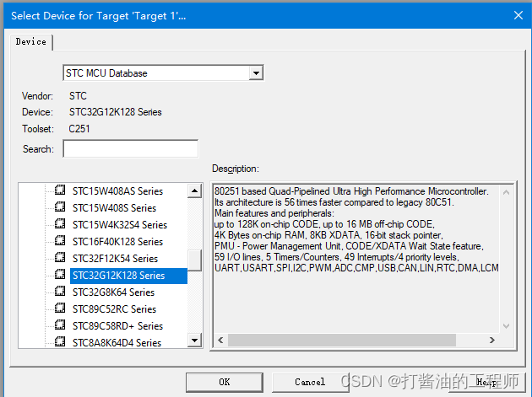Click inside the Search input field
Screen dimensions: 532x397
pyautogui.click(x=131, y=148)
